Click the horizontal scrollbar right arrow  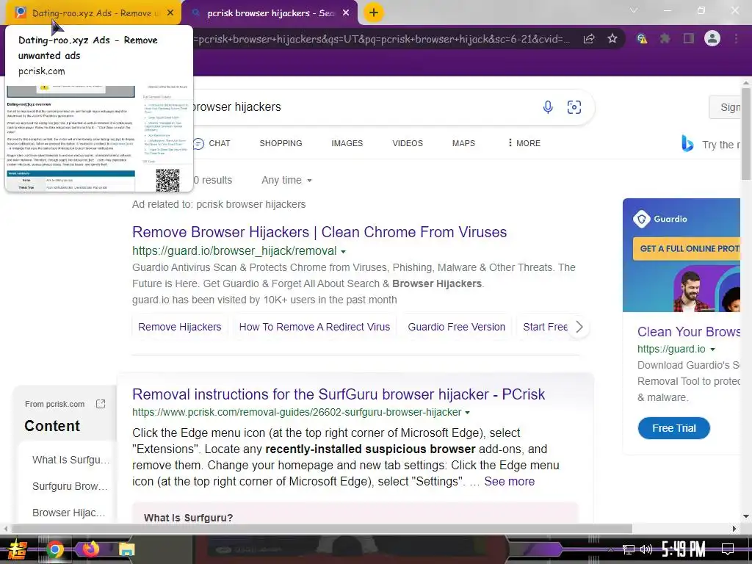tap(734, 529)
